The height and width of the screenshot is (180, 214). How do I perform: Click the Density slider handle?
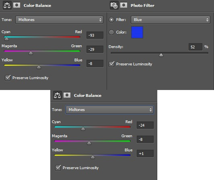pos(161,55)
